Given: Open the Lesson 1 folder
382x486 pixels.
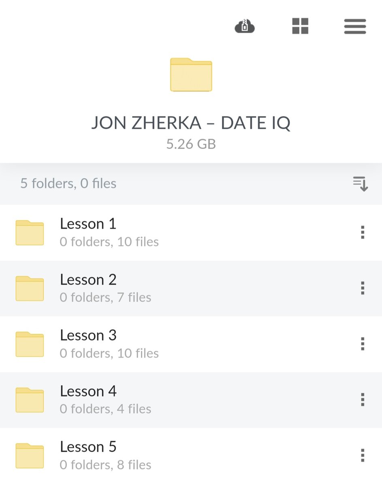Looking at the screenshot, I should pos(88,224).
